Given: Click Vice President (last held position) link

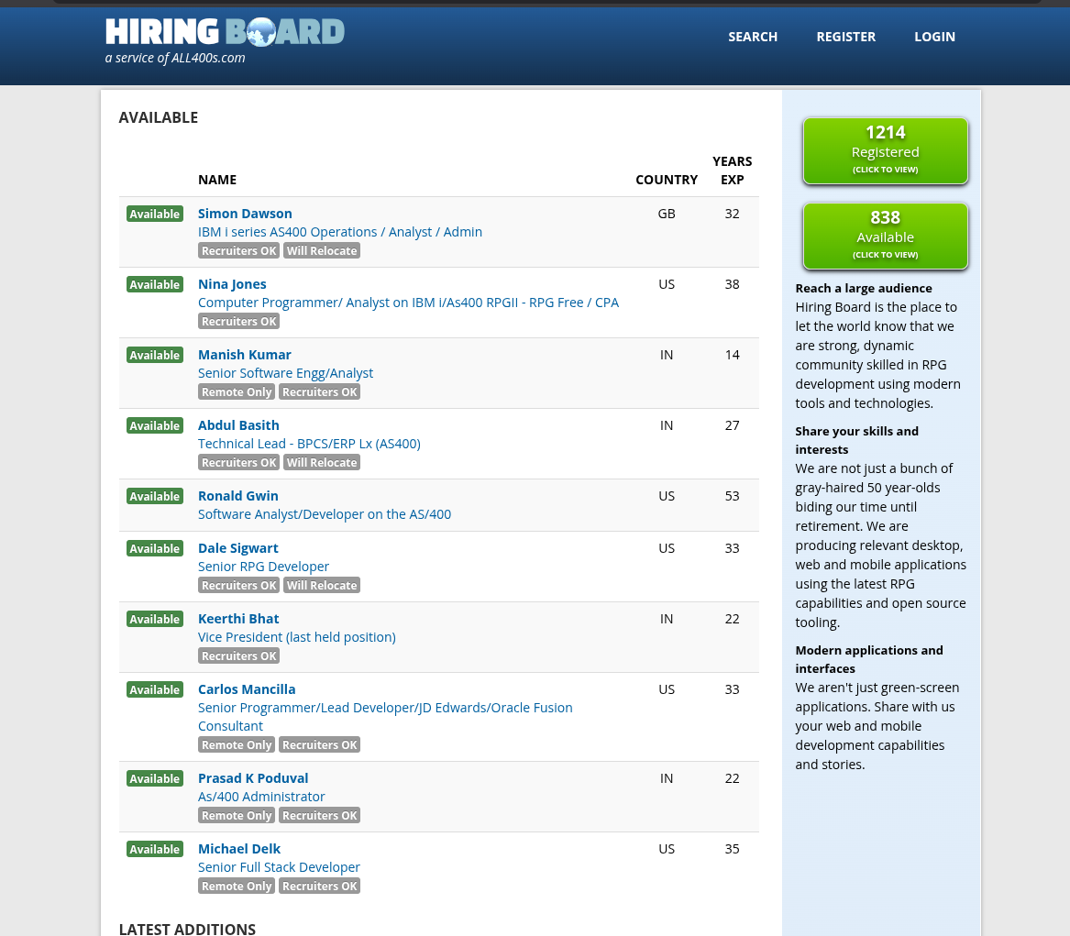Looking at the screenshot, I should coord(297,637).
